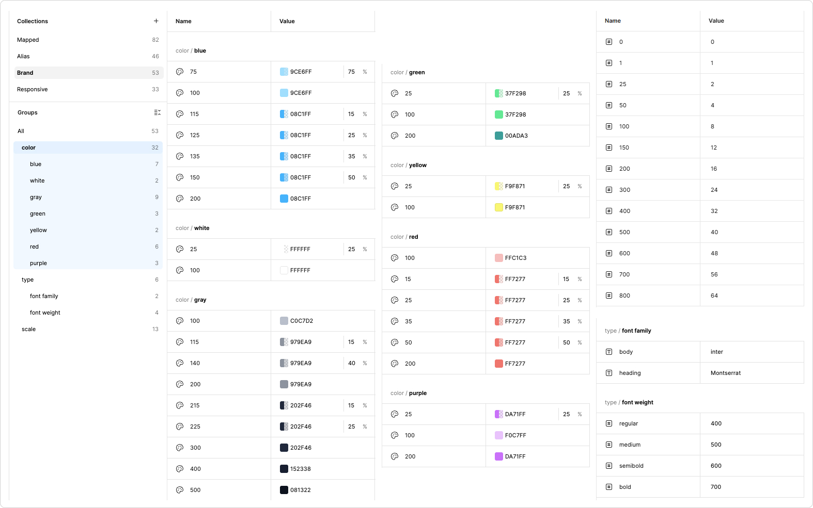Open the Responsive collection
The height and width of the screenshot is (508, 813).
[x=32, y=89]
